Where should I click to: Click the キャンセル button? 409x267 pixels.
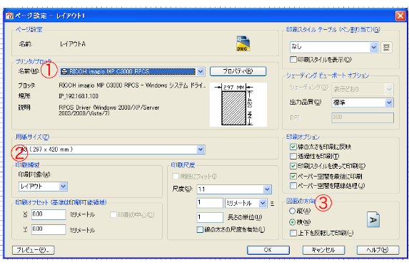[x=323, y=250]
